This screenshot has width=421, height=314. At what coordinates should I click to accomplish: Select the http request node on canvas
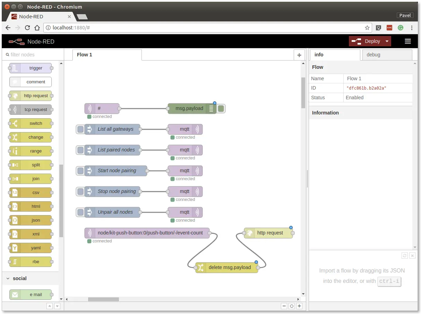(x=268, y=233)
